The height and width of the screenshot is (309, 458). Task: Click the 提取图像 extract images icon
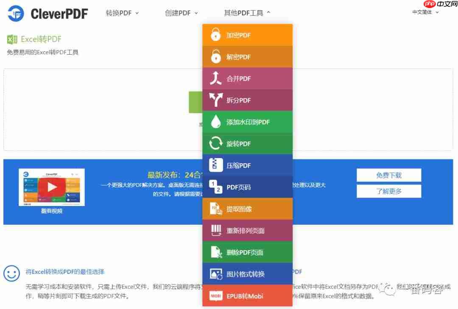pos(215,208)
